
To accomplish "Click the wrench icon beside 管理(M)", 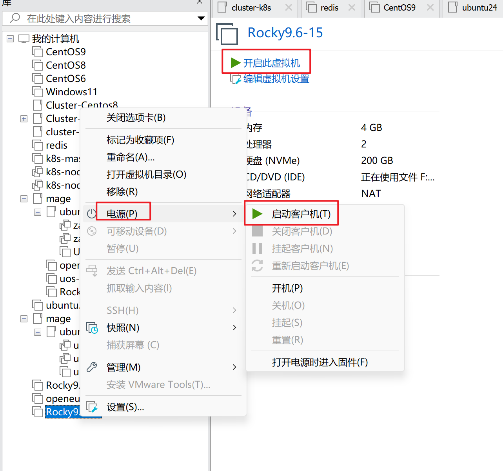I will coord(92,367).
